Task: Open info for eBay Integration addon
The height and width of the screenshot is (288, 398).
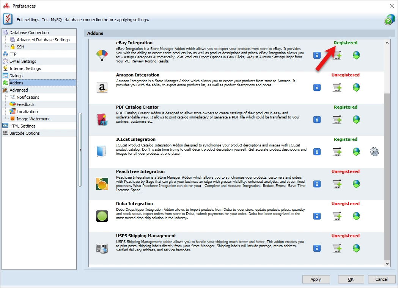Action: pyautogui.click(x=317, y=55)
